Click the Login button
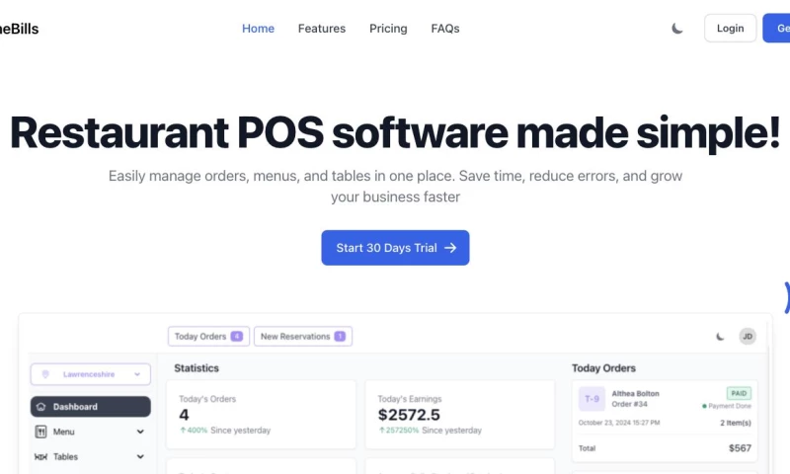 tap(730, 29)
